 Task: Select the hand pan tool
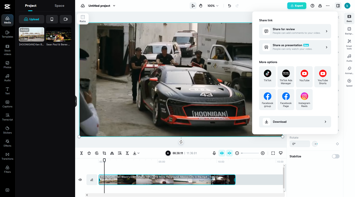(201, 6)
